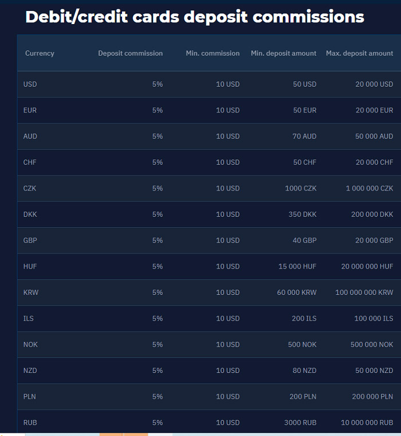The height and width of the screenshot is (436, 401).
Task: Click the EUR currency cell
Action: click(30, 110)
